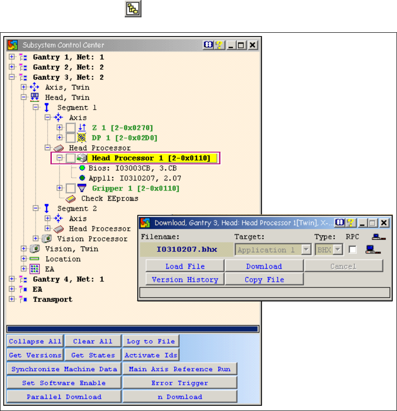The height and width of the screenshot is (411, 397).
Task: Expand Gantry 2, Net: 2 node
Action: pos(12,67)
